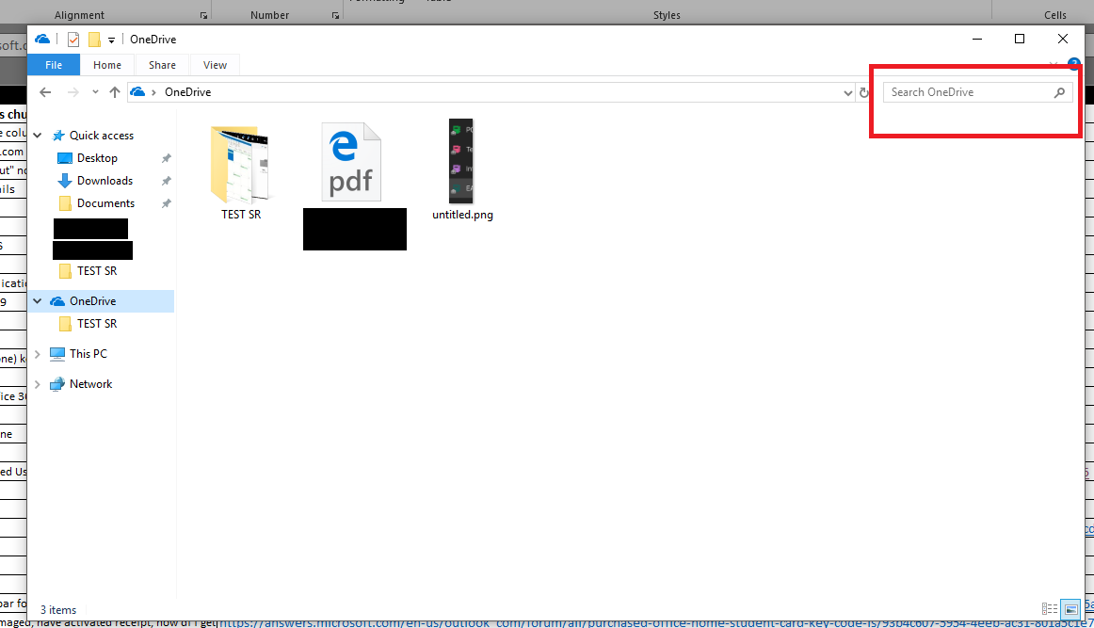Select TEST SR under OneDrive node
Image resolution: width=1094 pixels, height=628 pixels.
pyautogui.click(x=97, y=324)
